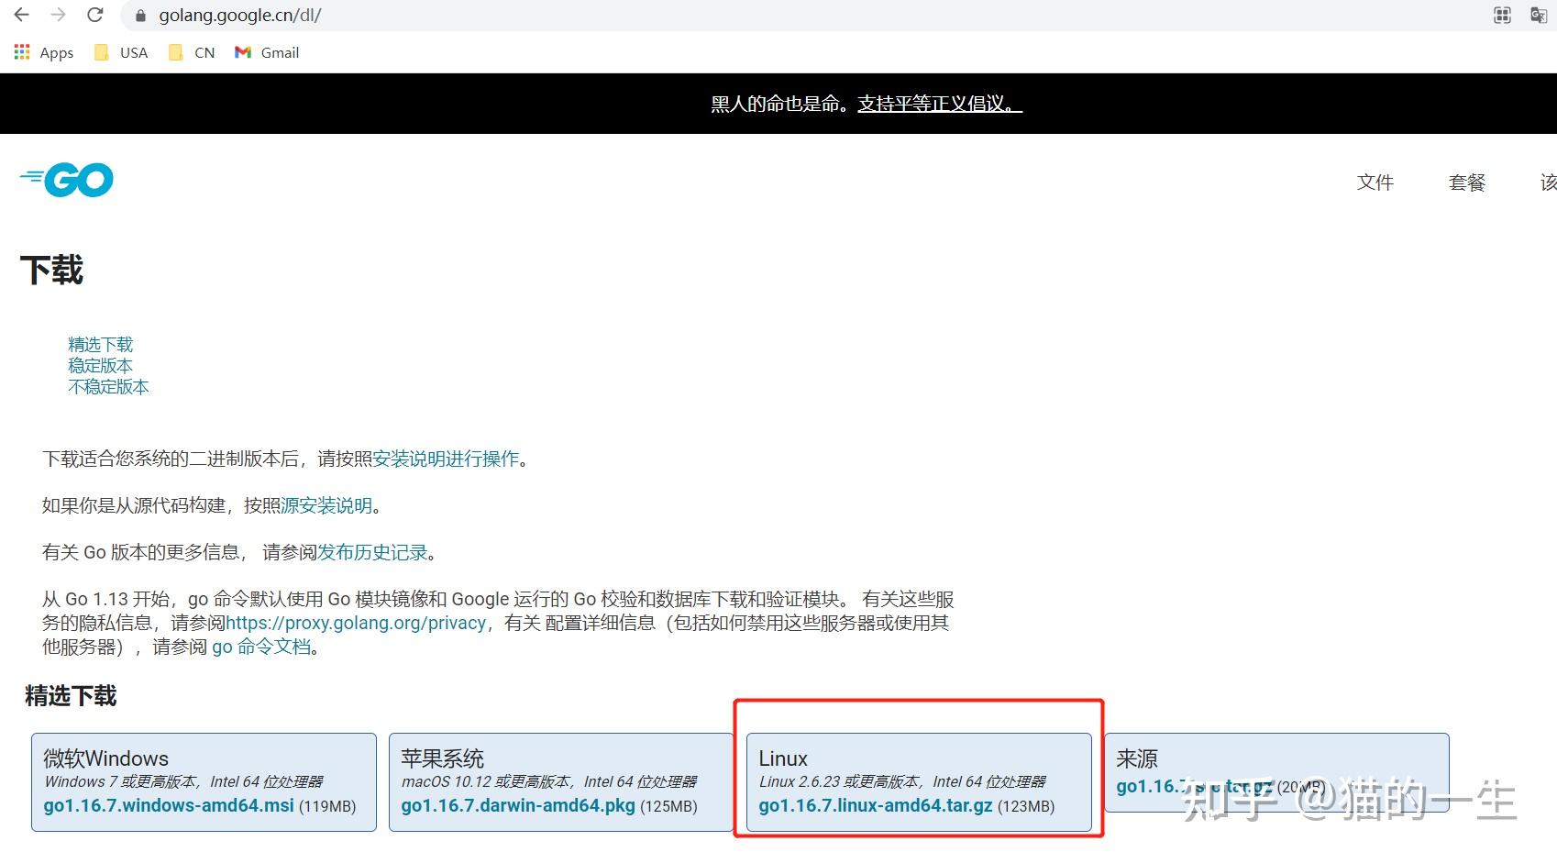Image resolution: width=1557 pixels, height=863 pixels.
Task: Go back to the previous page
Action: pos(20,15)
